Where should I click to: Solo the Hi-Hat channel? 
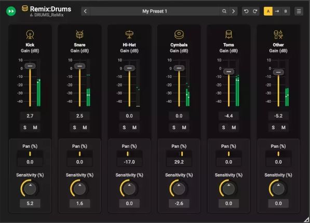click(124, 128)
